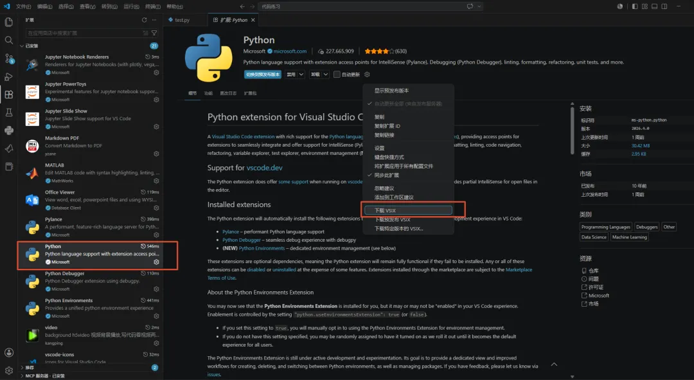Open the Extensions view icon in activity bar

coord(8,95)
